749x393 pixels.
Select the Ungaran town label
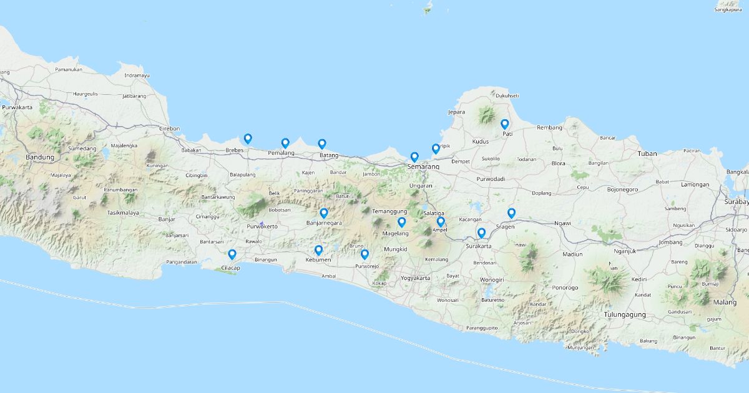coord(421,185)
